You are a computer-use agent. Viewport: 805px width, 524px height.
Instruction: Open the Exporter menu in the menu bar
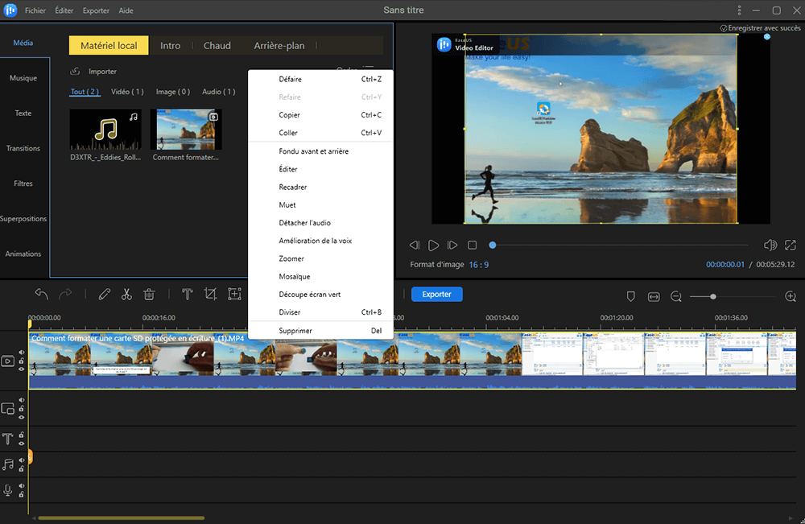96,10
